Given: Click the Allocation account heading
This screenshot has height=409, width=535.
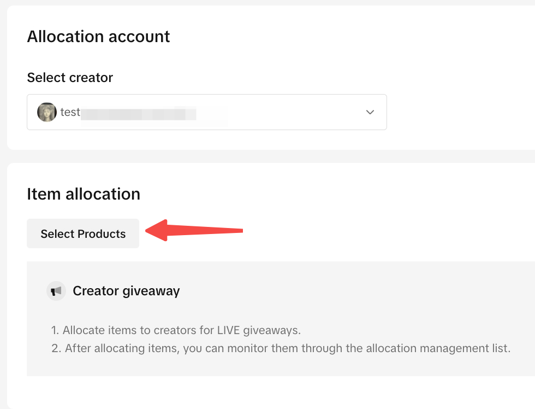Looking at the screenshot, I should click(98, 37).
